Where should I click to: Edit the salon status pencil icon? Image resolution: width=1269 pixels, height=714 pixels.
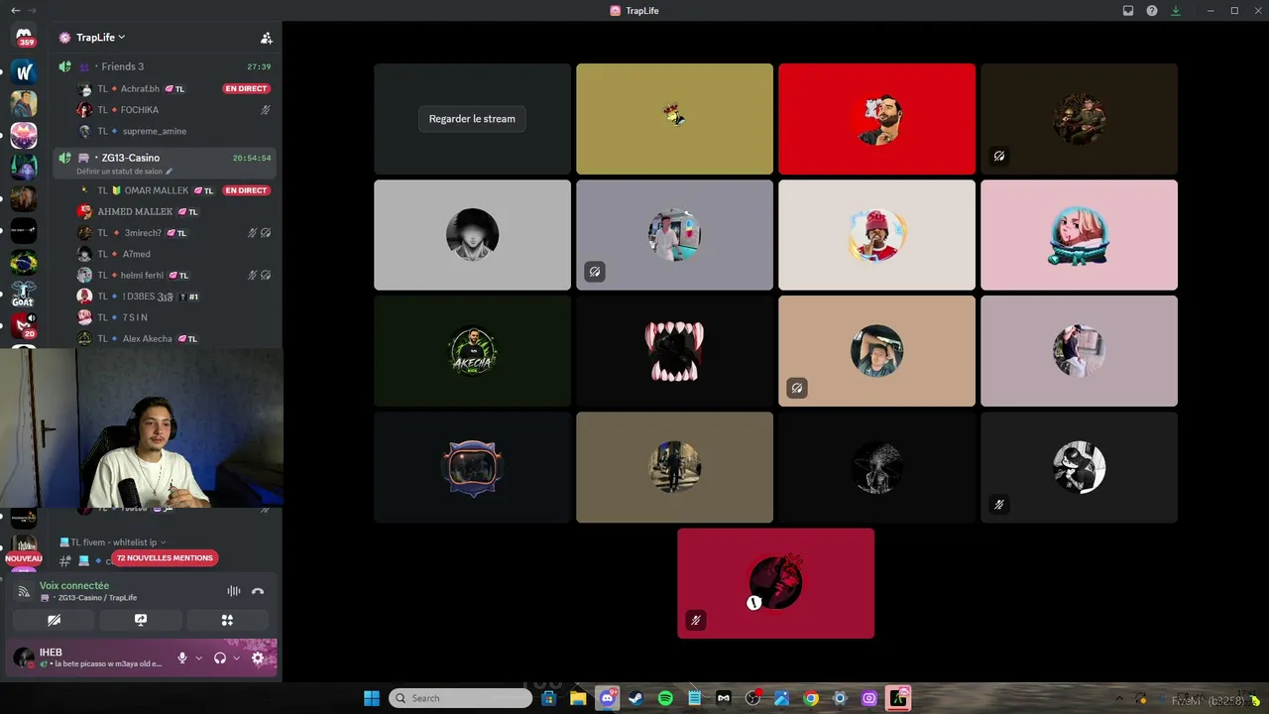[x=170, y=172]
